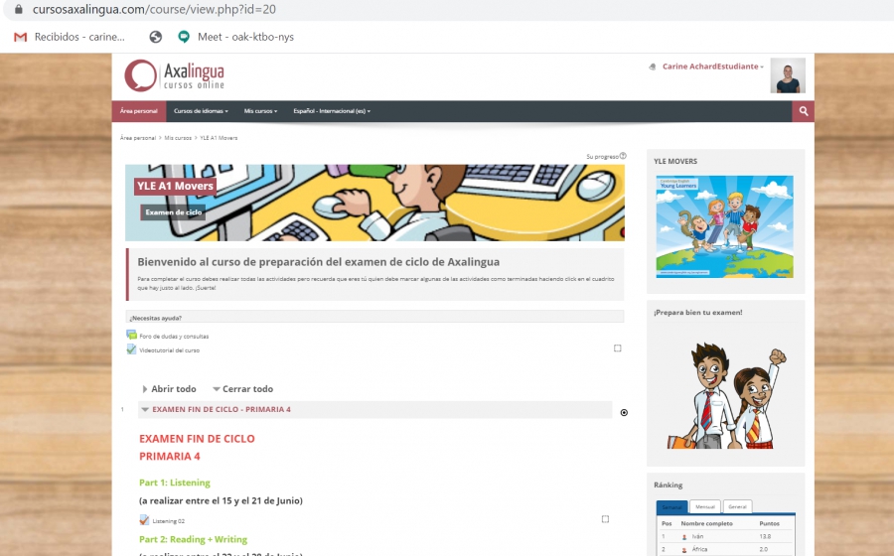Click the Listening 02 activity icon

pos(144,520)
